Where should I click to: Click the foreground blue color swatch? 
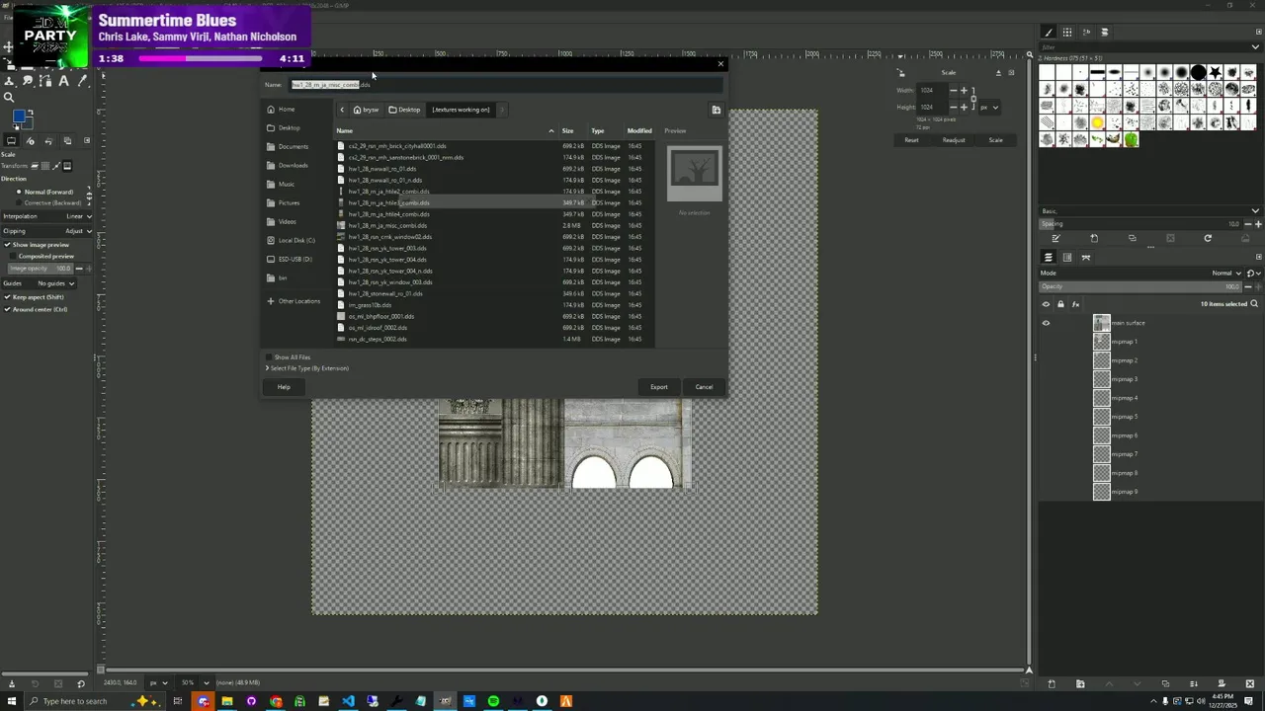[19, 117]
